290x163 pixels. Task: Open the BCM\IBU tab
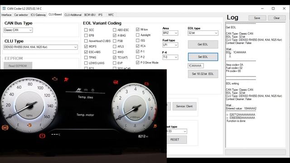[x=90, y=15]
